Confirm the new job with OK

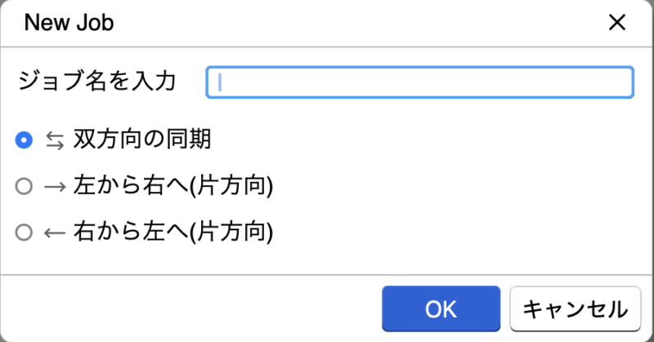point(440,309)
